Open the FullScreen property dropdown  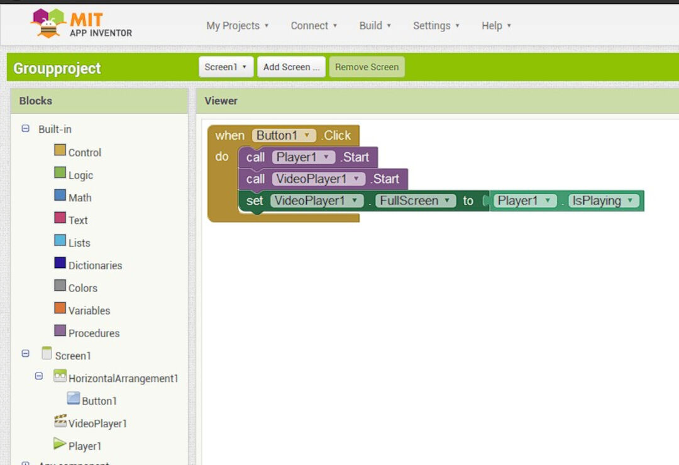pyautogui.click(x=416, y=201)
